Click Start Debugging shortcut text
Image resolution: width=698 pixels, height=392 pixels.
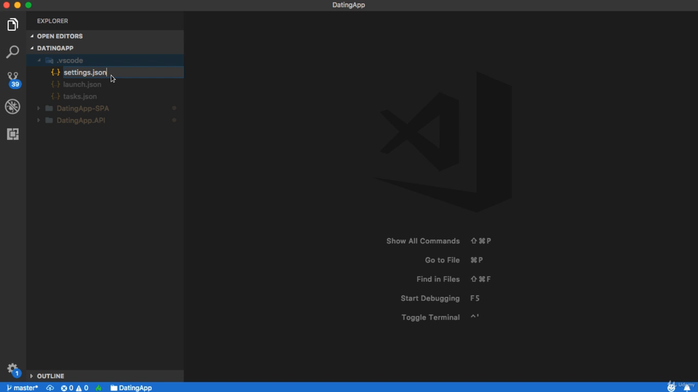click(x=430, y=298)
